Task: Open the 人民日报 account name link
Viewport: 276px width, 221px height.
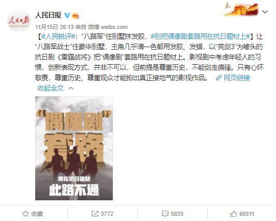Action: 48,16
